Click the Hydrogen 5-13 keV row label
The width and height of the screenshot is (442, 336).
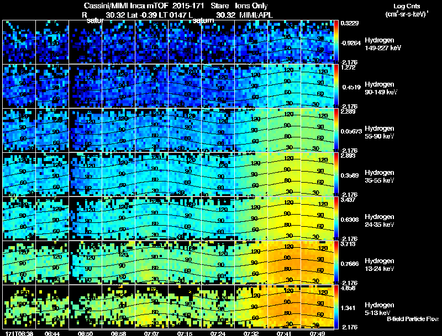[x=380, y=309]
